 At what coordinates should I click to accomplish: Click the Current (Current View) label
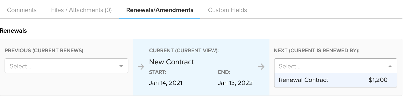tap(184, 51)
